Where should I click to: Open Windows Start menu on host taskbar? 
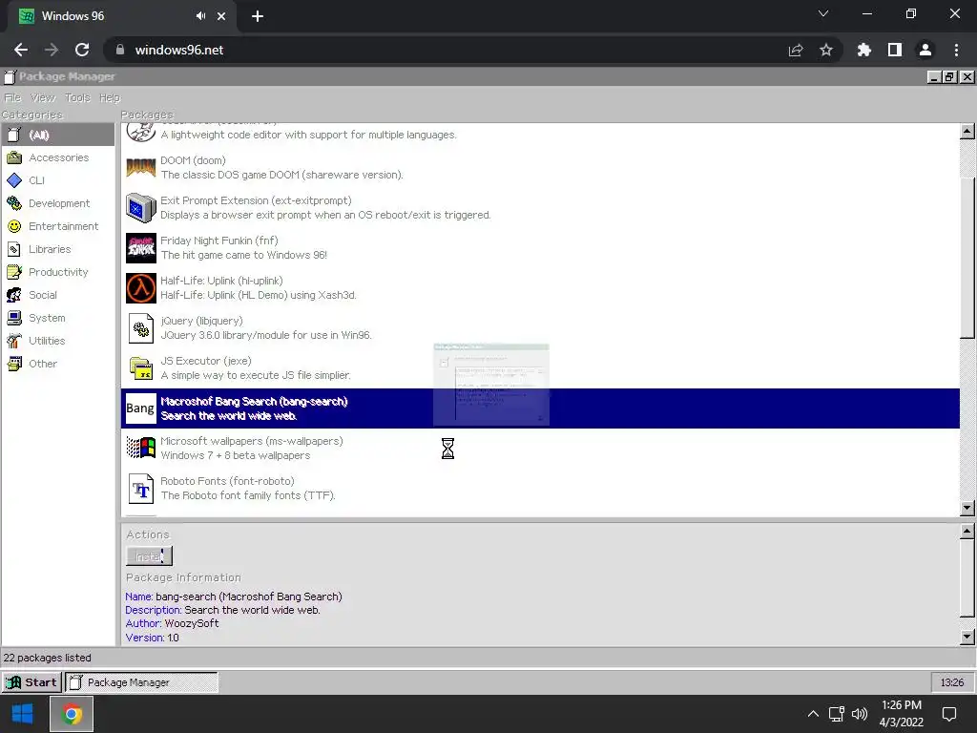[x=23, y=714]
